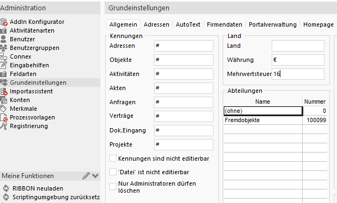Open Konten in the Administration list

(x=20, y=100)
